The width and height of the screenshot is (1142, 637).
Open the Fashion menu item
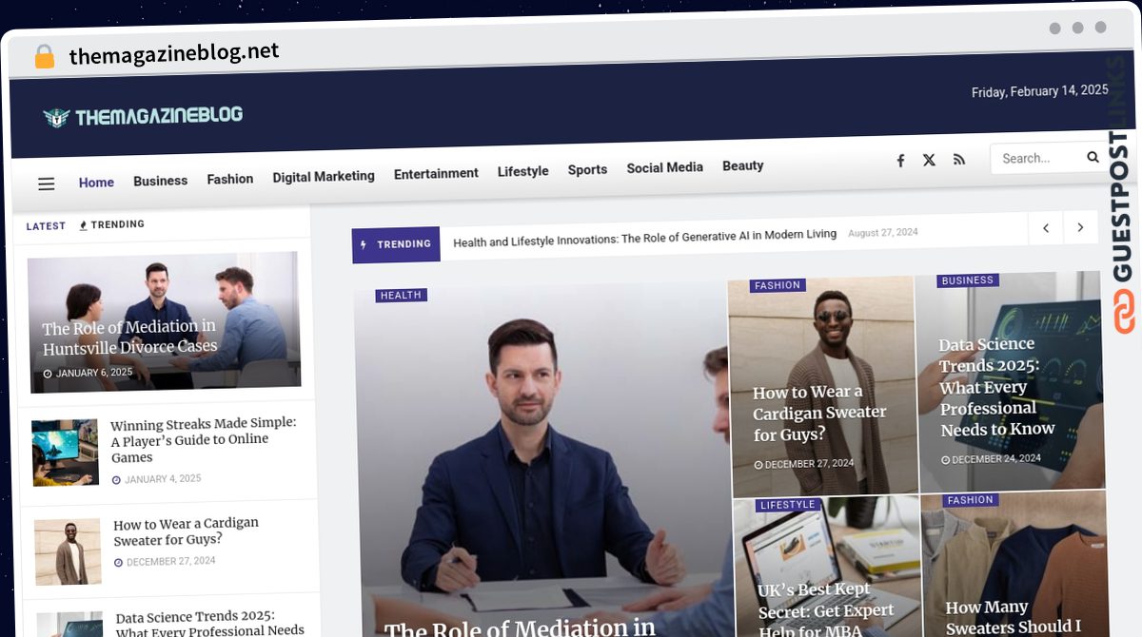[230, 179]
